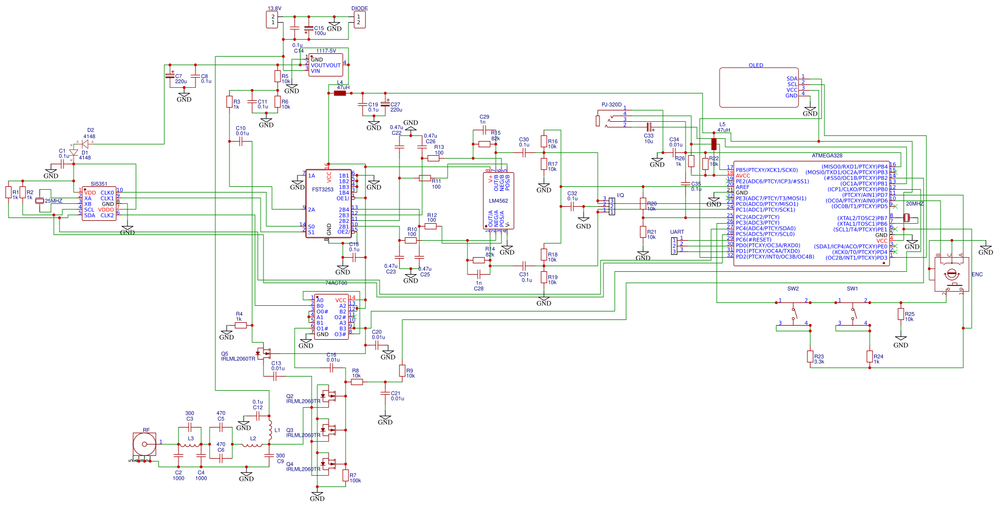The image size is (1000, 508).
Task: Click the L4 47uH inductor
Action: pos(340,93)
